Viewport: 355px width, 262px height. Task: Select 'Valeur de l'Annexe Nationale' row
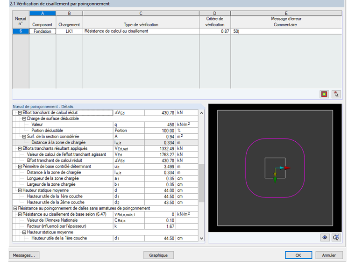coord(105,220)
